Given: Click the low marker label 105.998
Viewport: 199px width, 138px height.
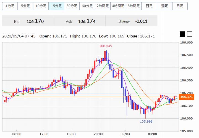Looking at the screenshot, I should click(x=146, y=121).
